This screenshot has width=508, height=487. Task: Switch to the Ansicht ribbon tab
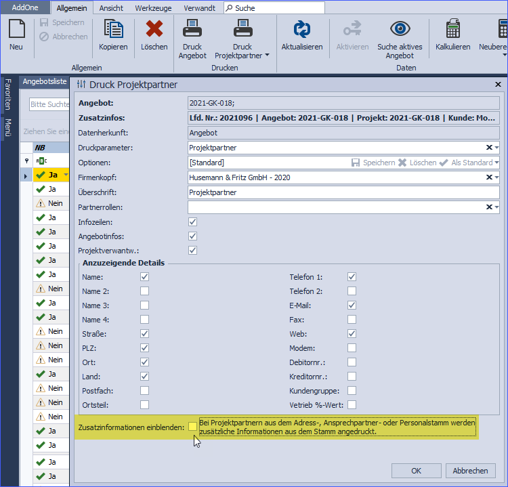111,8
